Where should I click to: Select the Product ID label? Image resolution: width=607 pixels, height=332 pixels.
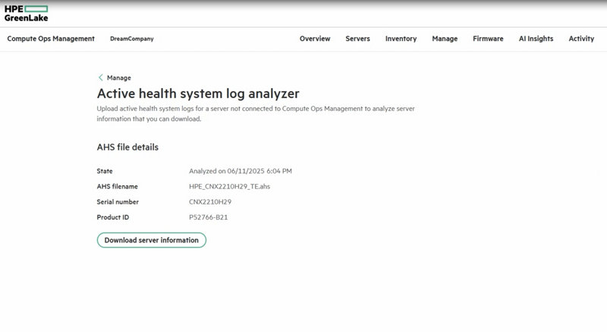pos(112,217)
